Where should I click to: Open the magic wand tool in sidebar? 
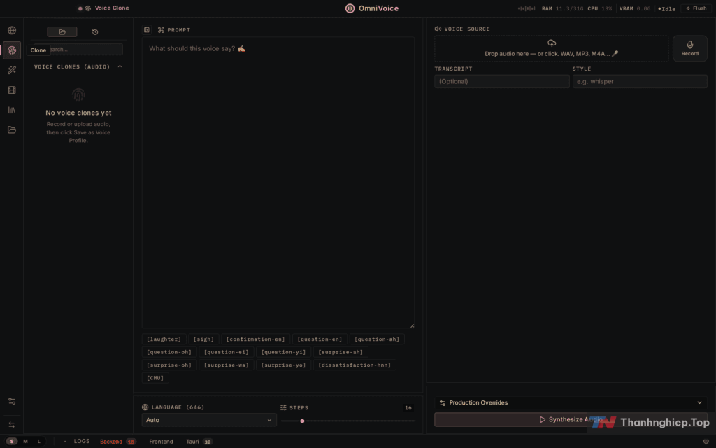click(x=12, y=70)
